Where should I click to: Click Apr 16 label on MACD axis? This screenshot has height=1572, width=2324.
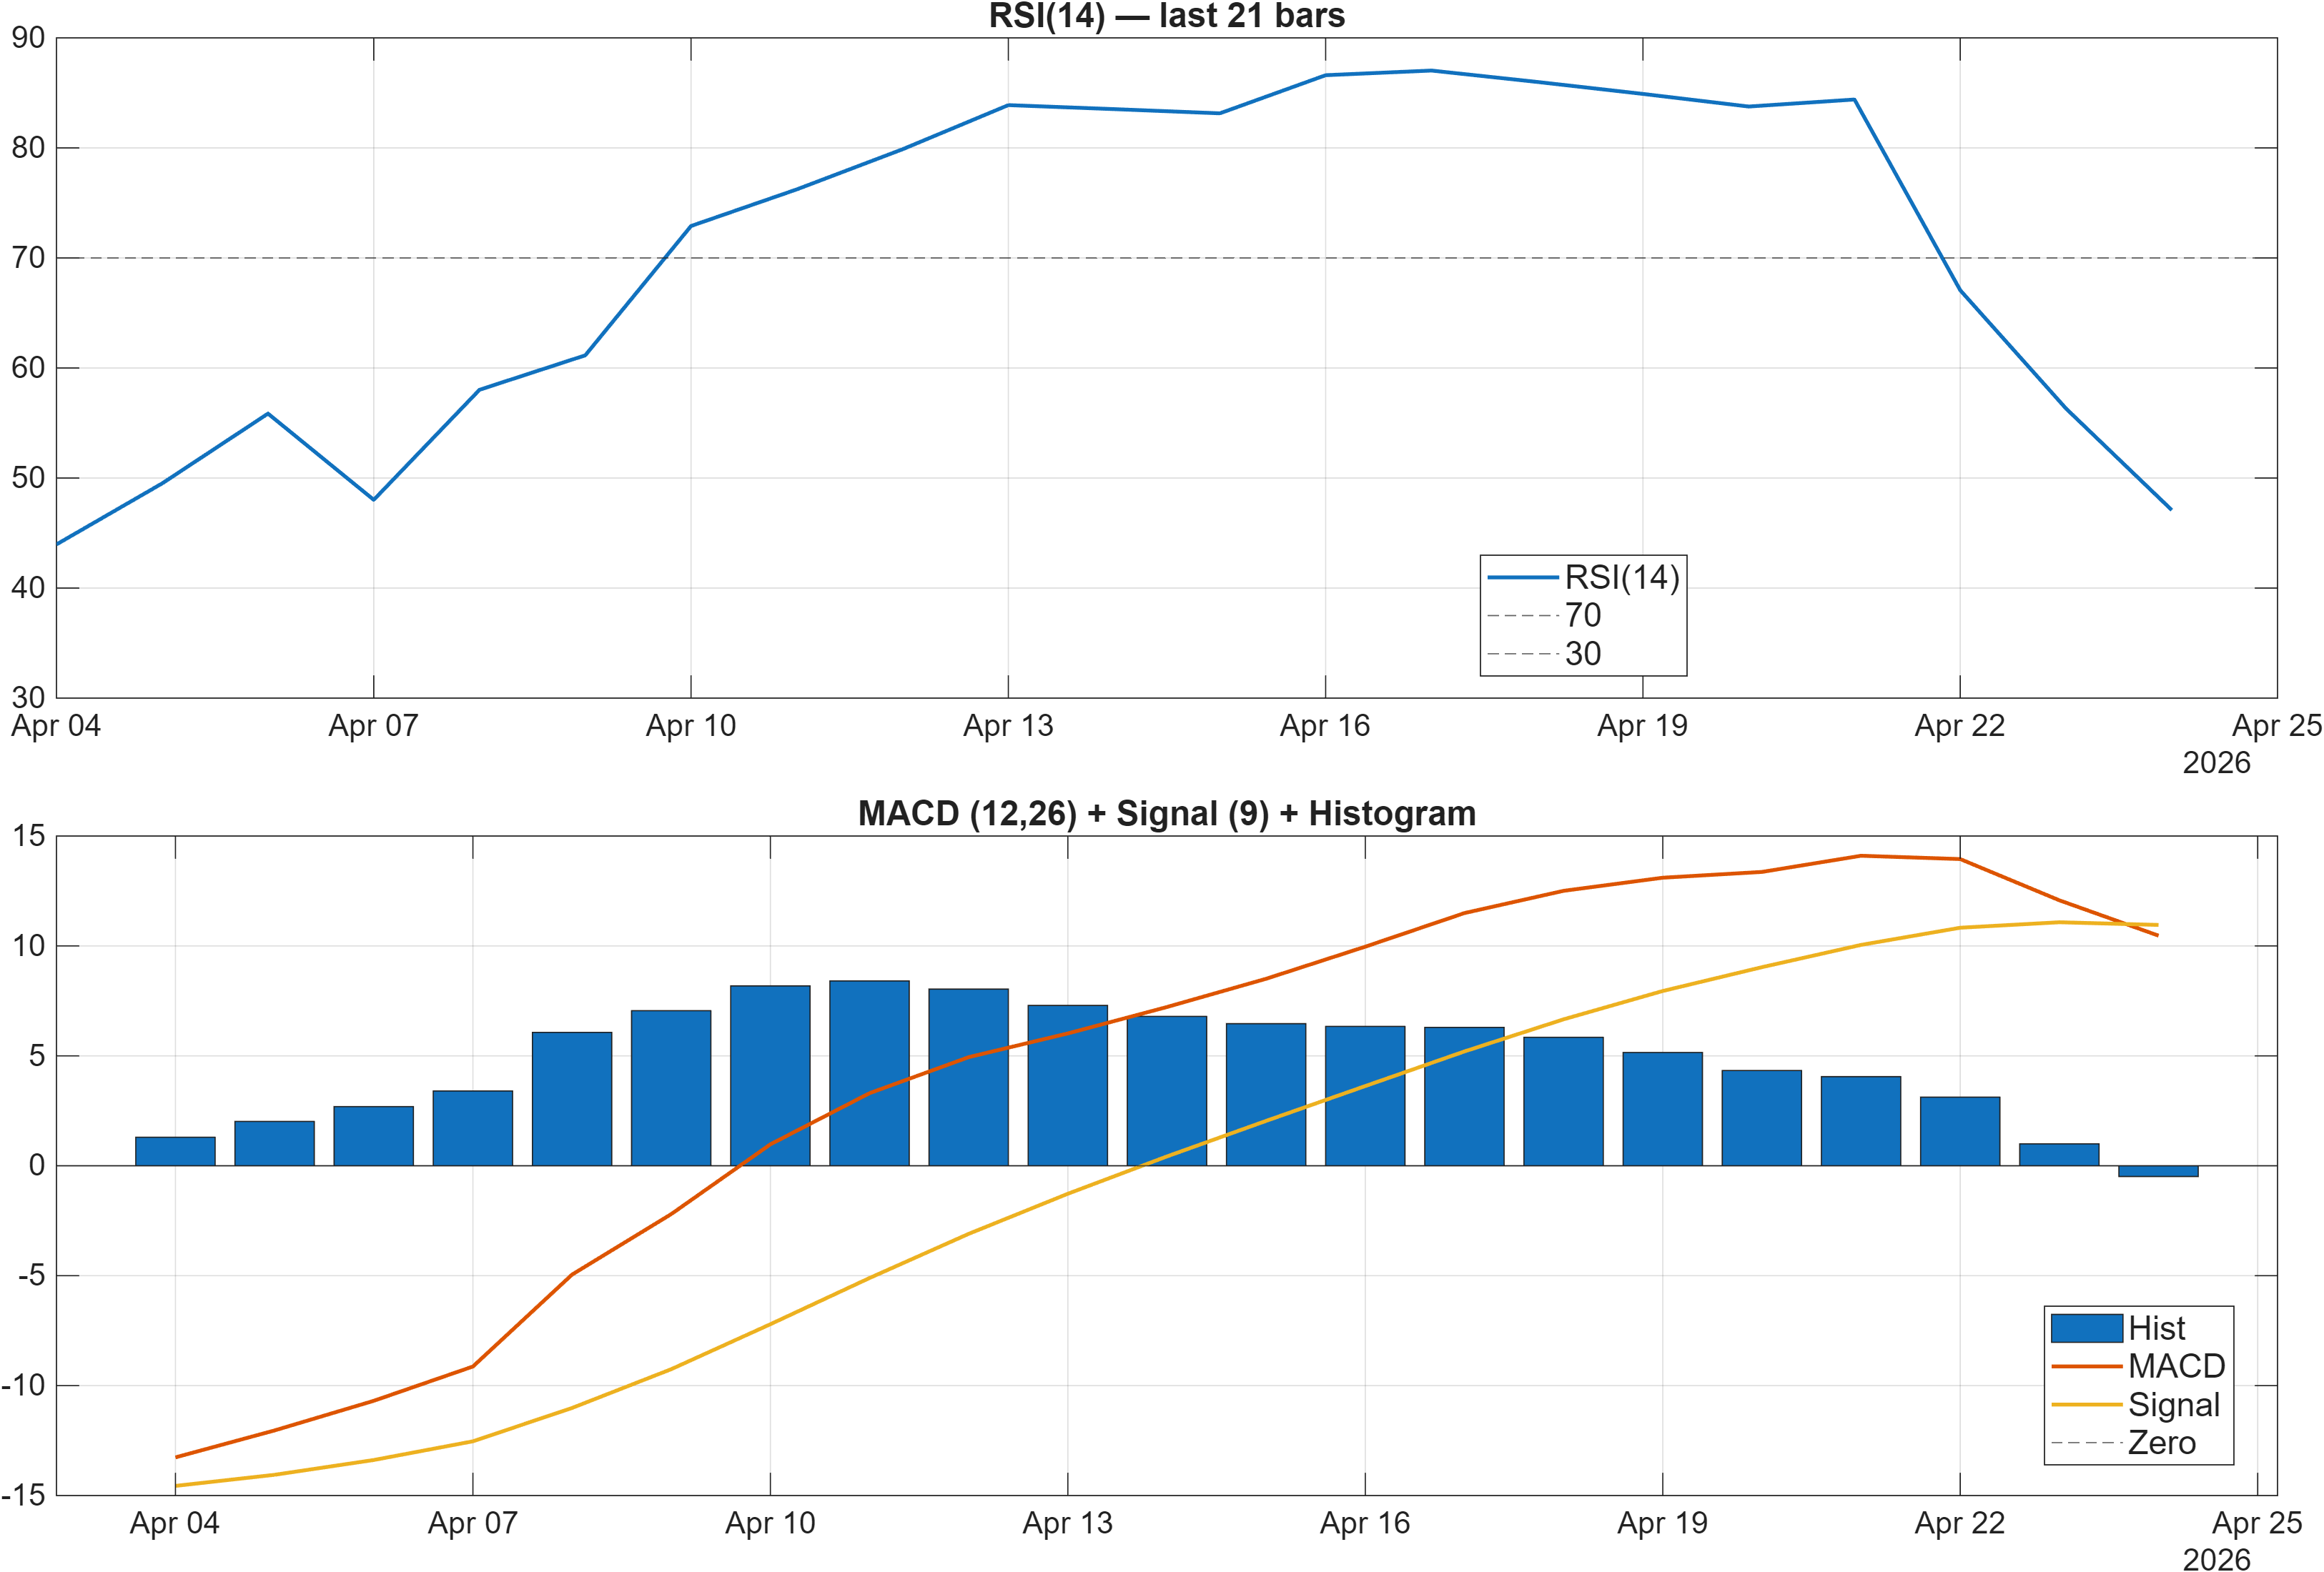pos(1365,1524)
